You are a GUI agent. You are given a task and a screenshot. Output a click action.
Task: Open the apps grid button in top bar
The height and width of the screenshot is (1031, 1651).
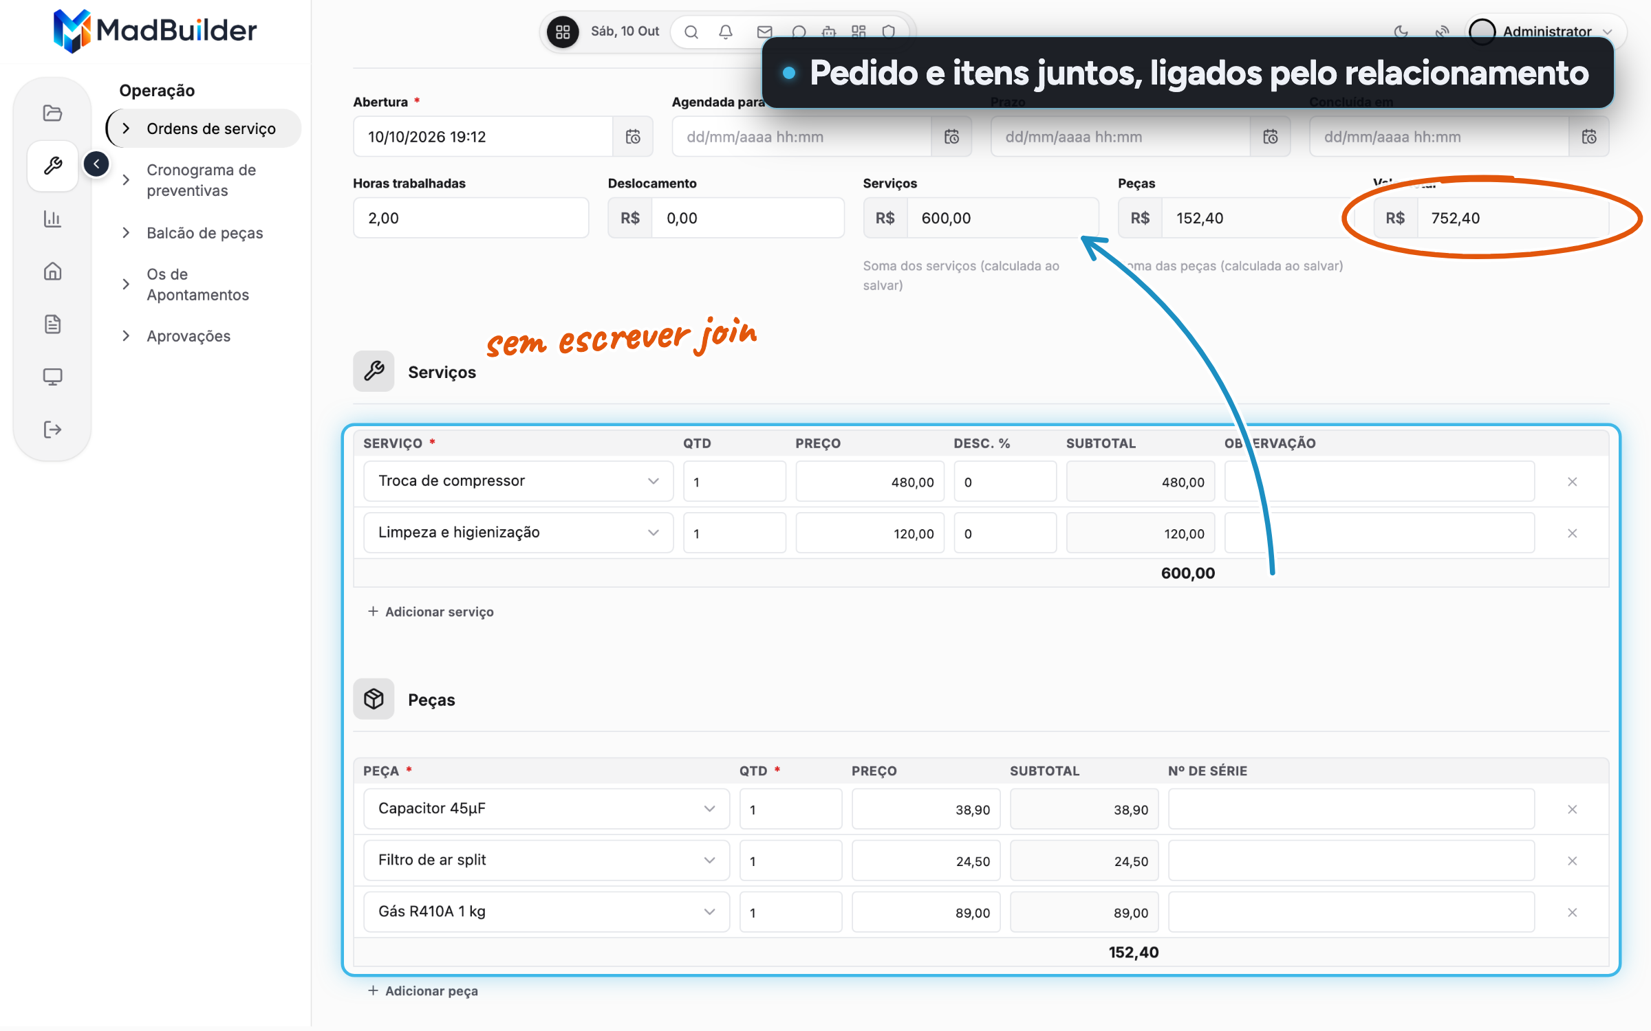click(563, 32)
